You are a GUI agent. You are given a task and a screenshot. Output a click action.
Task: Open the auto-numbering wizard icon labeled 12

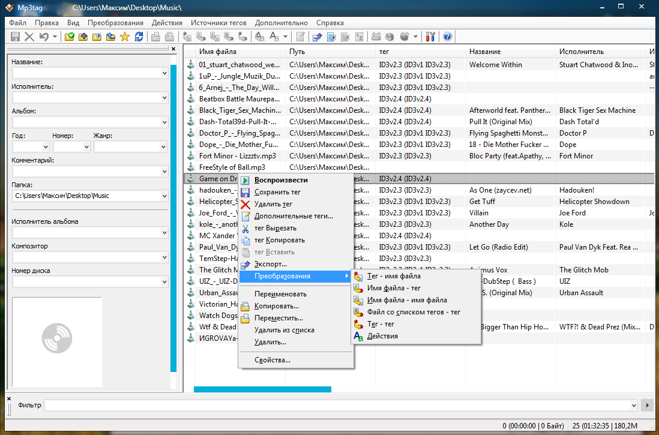(359, 37)
